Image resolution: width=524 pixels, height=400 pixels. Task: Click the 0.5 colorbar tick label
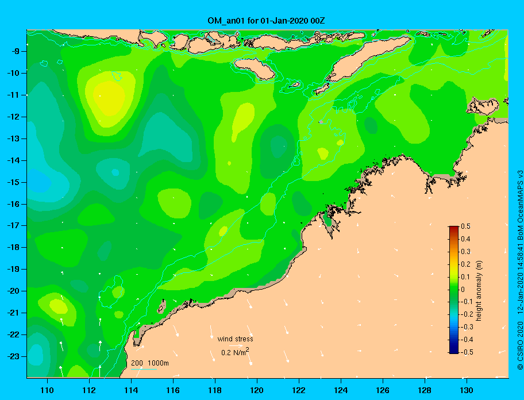(x=465, y=226)
